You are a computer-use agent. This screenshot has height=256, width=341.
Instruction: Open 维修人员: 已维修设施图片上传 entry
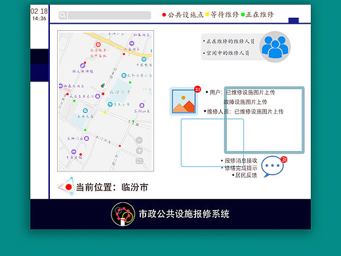pos(244,112)
